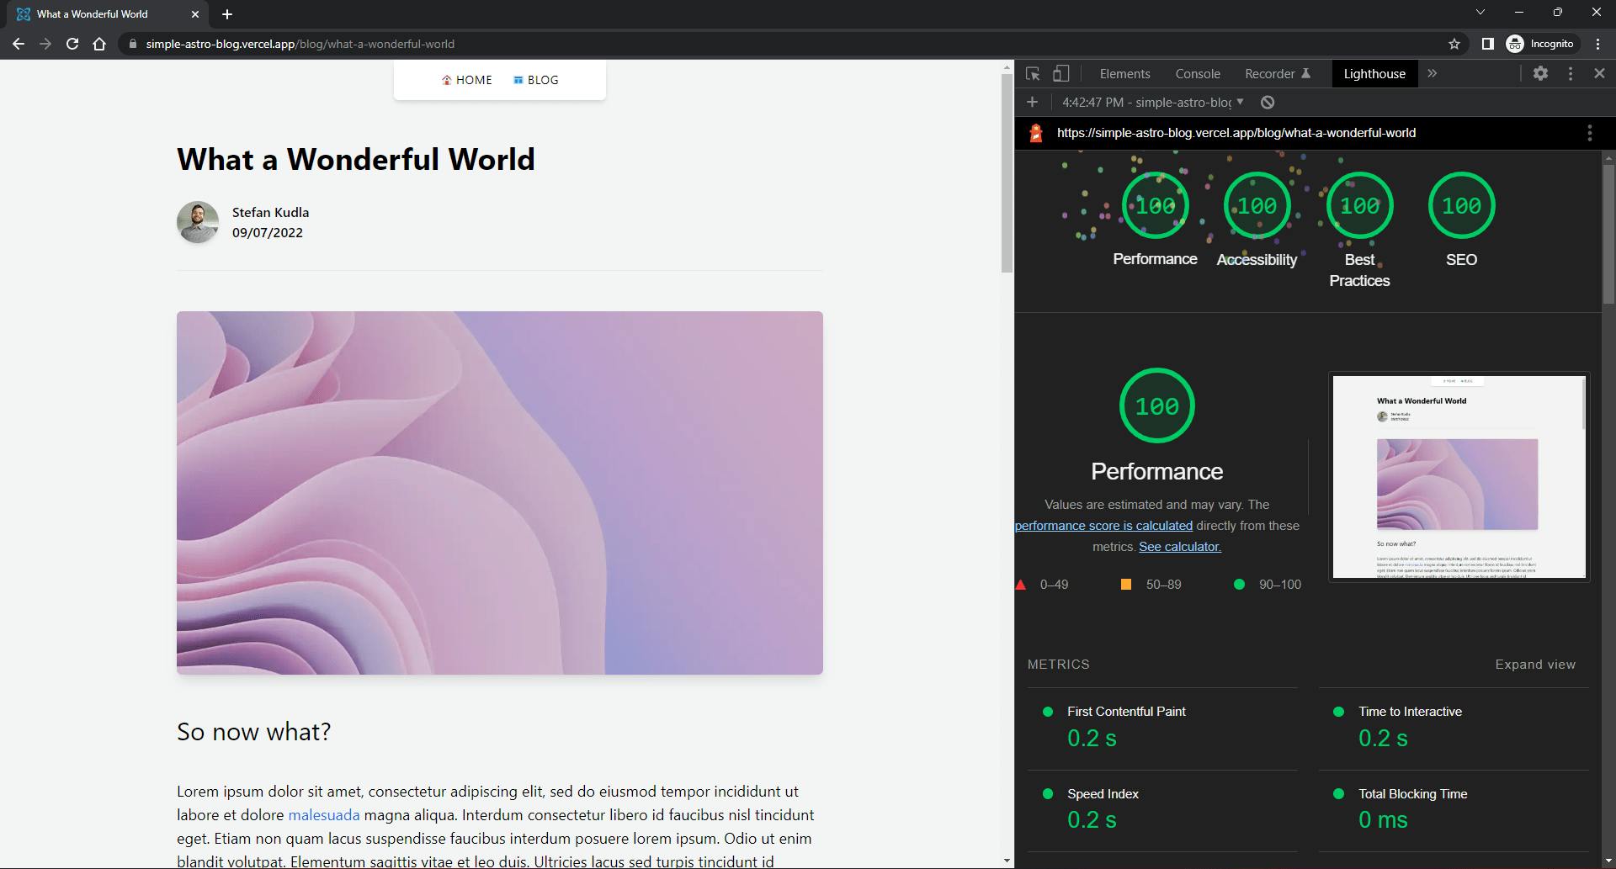Click the inspect element picker icon
1616x869 pixels.
(1033, 74)
